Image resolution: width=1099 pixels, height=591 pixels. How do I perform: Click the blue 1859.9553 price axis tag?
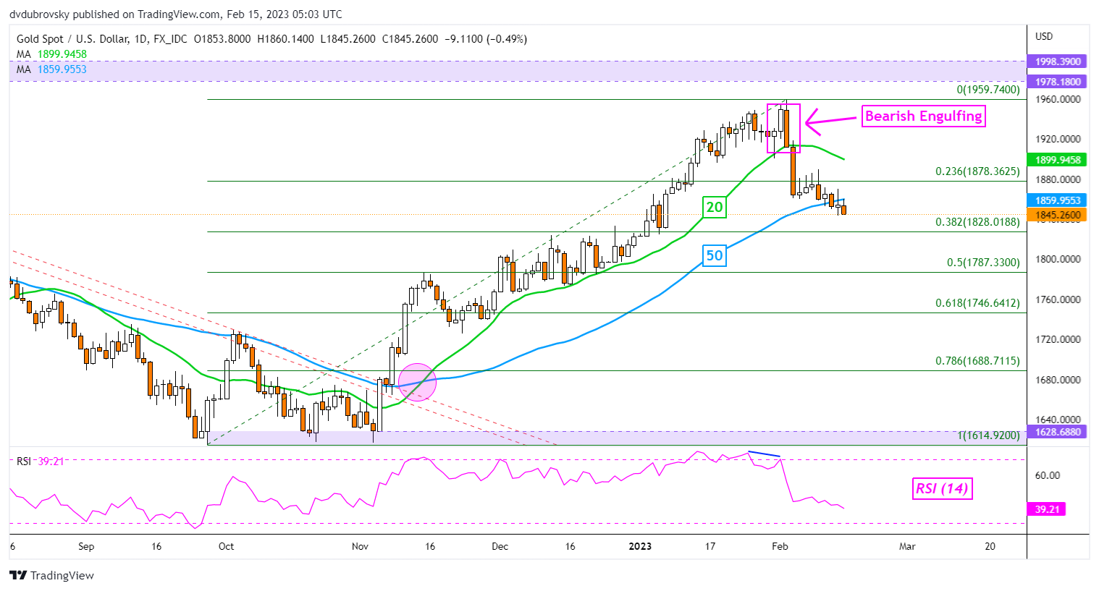[1058, 200]
